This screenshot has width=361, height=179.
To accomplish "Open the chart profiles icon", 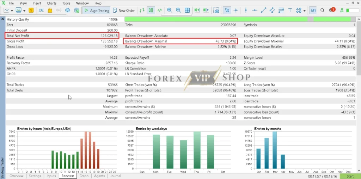I will 18,10.
